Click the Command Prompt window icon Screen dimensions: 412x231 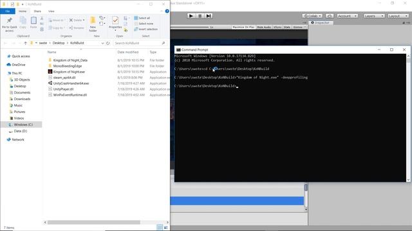click(178, 50)
